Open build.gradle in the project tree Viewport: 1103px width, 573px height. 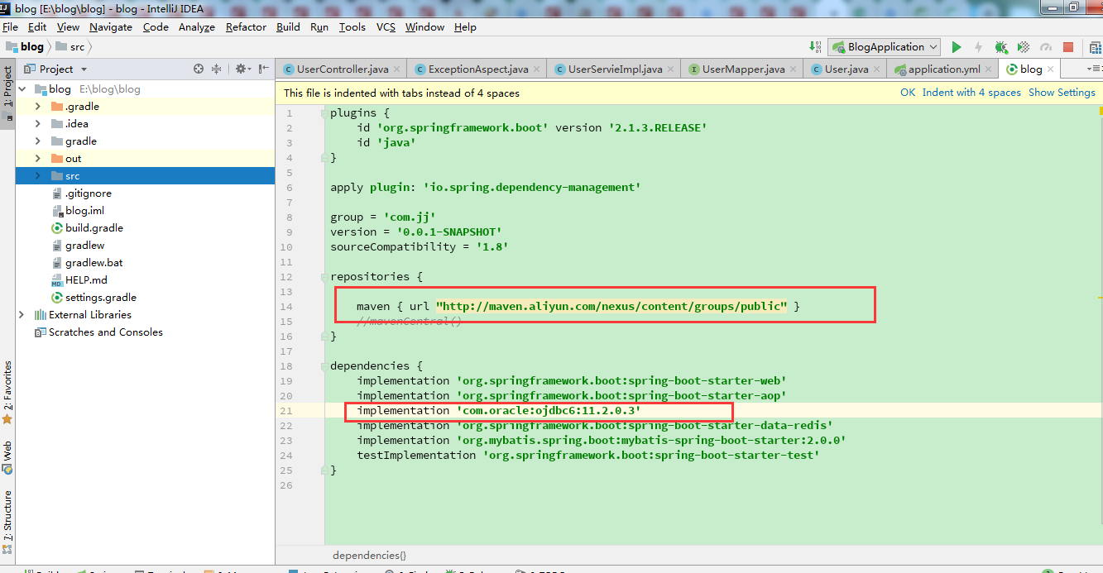click(94, 227)
